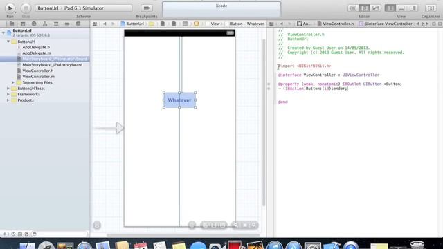
Task: Click the Stop button in toolbar
Action: point(26,8)
